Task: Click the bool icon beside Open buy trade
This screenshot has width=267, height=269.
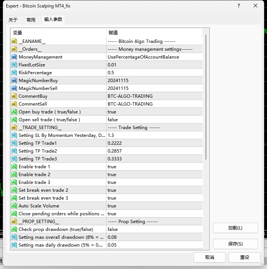Action: [x=14, y=112]
